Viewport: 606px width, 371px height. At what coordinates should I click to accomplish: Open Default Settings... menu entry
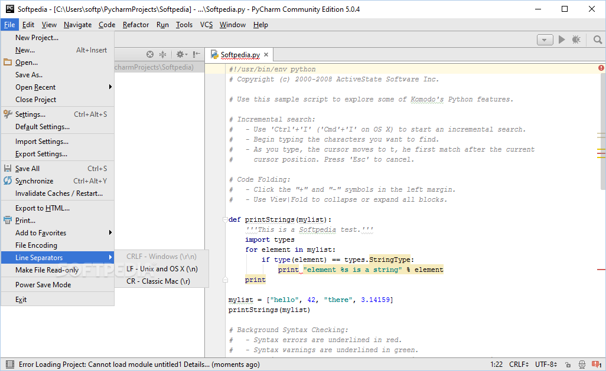tap(57, 127)
